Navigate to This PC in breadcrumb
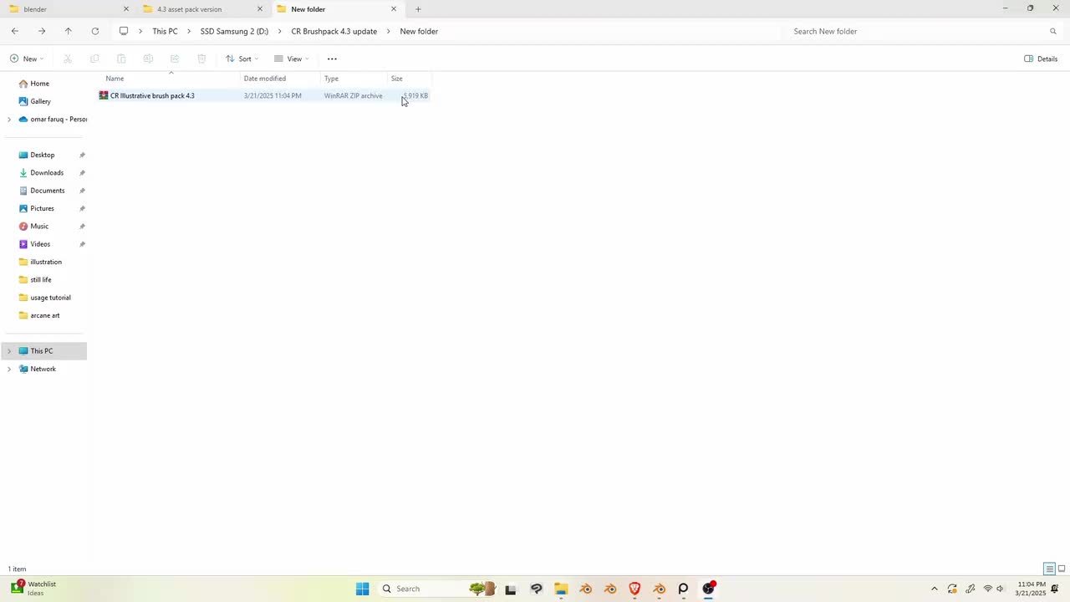The height and width of the screenshot is (602, 1070). tap(165, 31)
